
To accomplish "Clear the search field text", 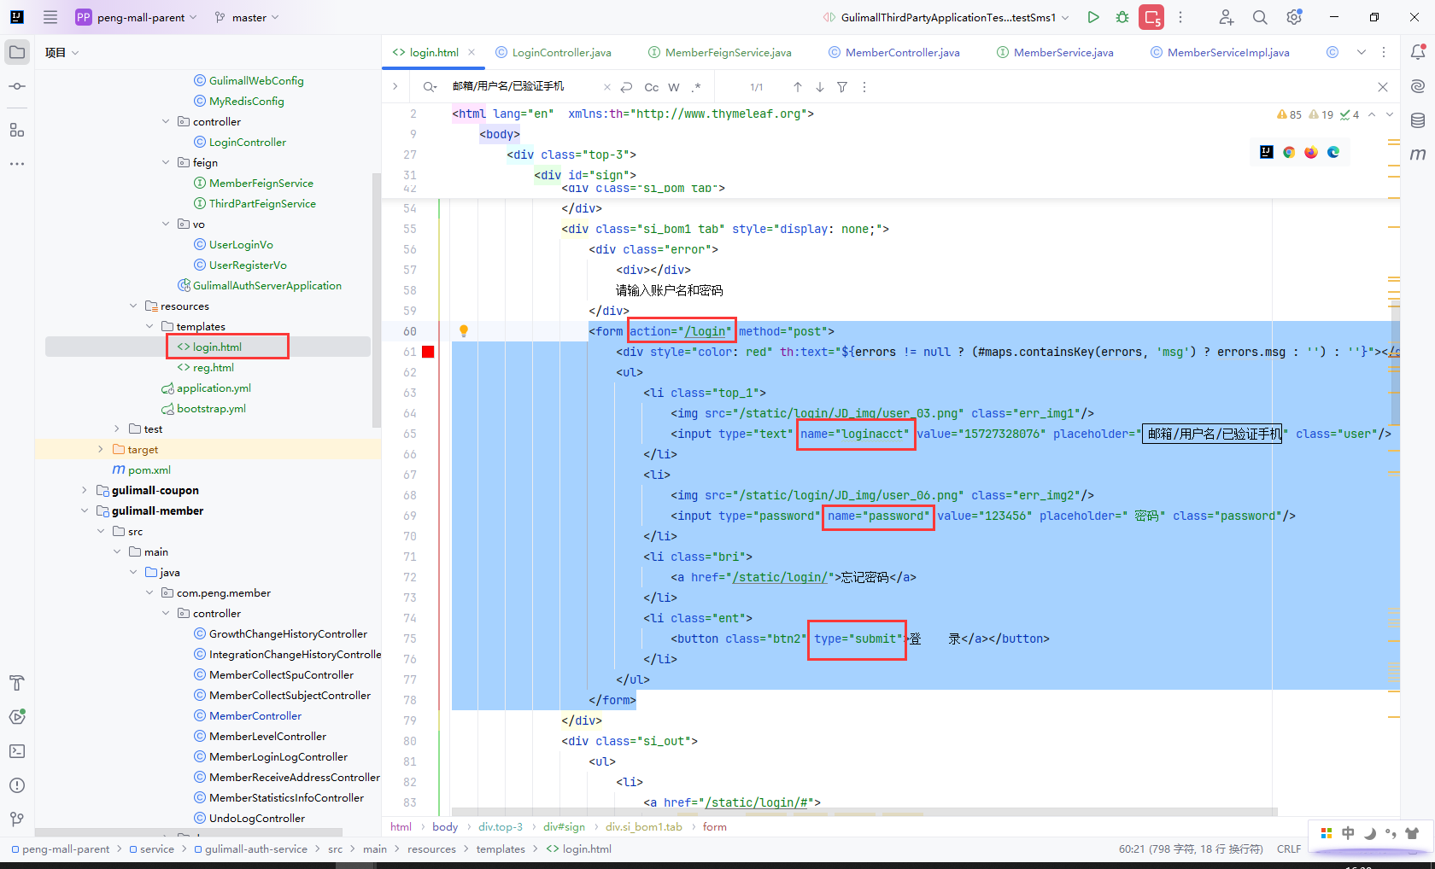I will pos(607,87).
